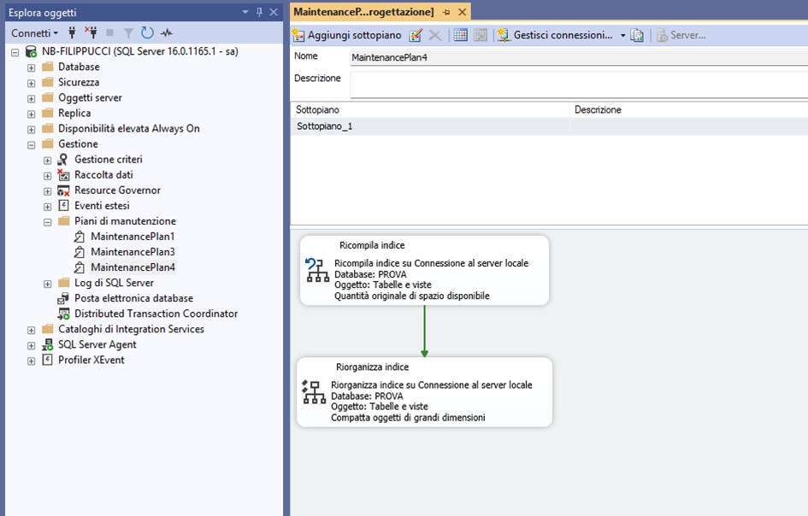Collapse Piani di manutenzione folder
Viewport: 808px width, 516px height.
[47, 222]
